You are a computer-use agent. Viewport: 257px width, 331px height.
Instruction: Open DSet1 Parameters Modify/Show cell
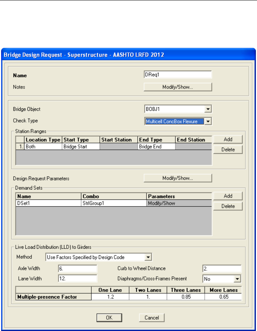pyautogui.click(x=179, y=203)
